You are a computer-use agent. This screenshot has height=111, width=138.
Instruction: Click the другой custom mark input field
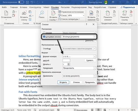pos(66,60)
